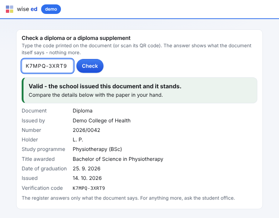Click the 'Issued by' field label
The height and width of the screenshot is (218, 279).
33,121
